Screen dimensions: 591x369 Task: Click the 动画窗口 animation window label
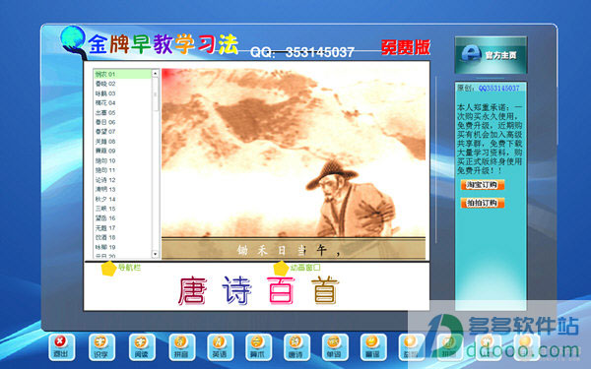(305, 268)
